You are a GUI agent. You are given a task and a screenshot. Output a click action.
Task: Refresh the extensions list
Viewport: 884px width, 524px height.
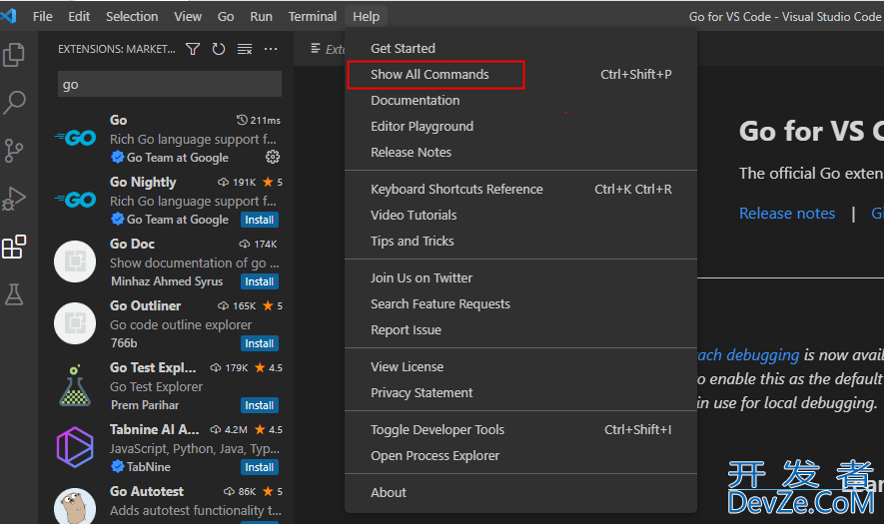219,49
